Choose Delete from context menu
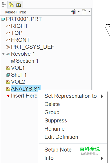This screenshot has width=110, height=163. 52,104
